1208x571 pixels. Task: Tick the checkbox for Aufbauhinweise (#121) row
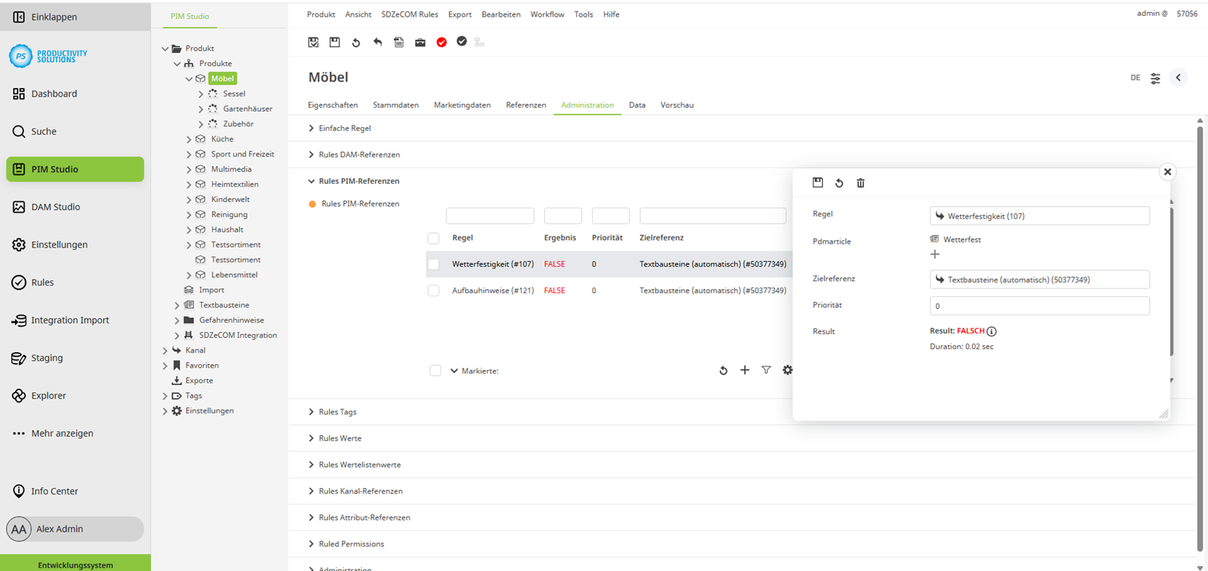click(x=433, y=291)
